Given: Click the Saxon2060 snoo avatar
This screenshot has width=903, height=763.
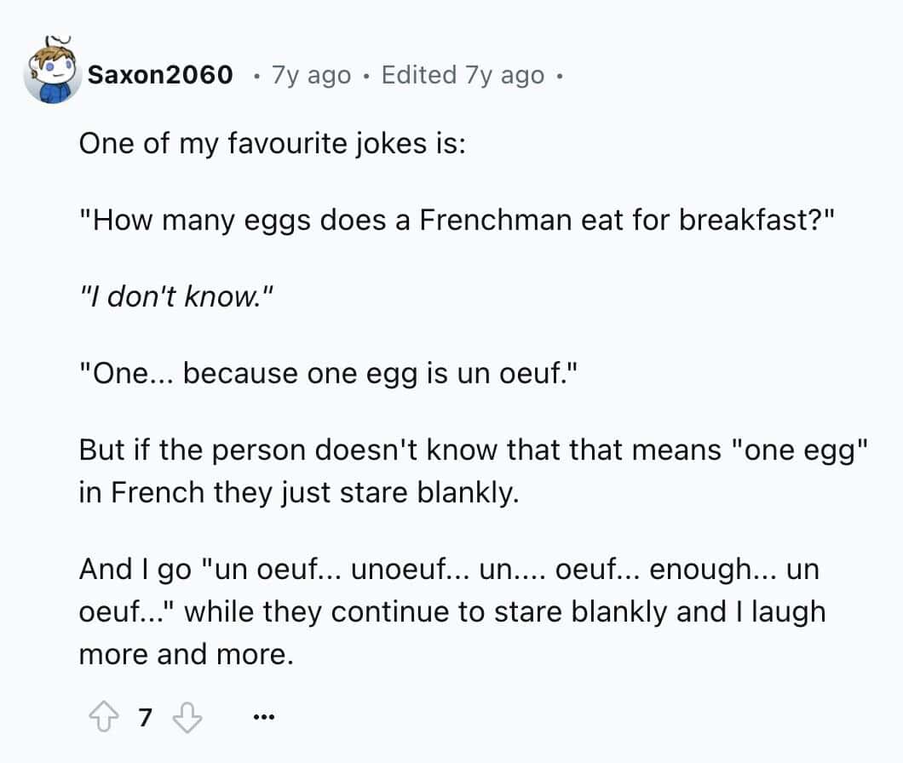Looking at the screenshot, I should tap(52, 73).
